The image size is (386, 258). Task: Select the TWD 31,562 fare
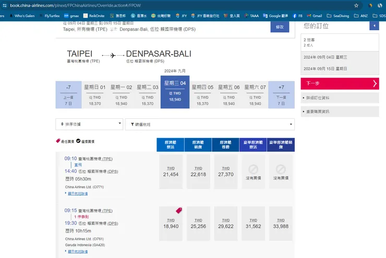click(x=254, y=224)
